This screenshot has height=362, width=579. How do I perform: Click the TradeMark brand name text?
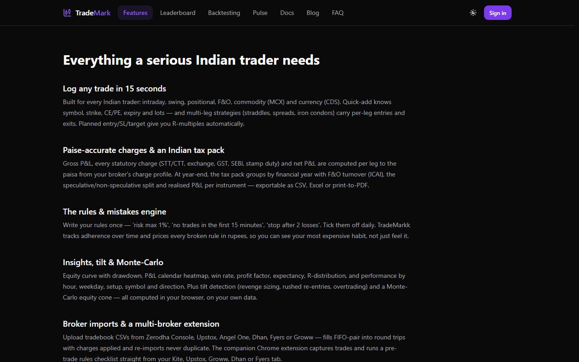coord(93,13)
